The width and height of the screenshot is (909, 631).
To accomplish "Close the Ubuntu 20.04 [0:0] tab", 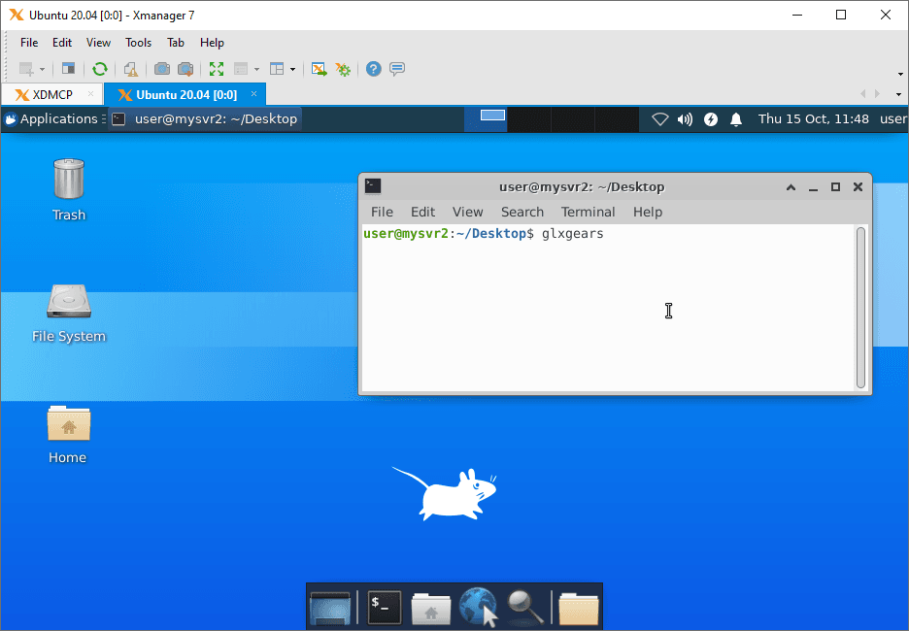I will (x=253, y=94).
